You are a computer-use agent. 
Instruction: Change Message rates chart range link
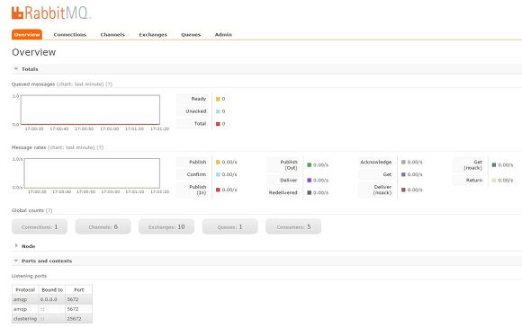71,147
